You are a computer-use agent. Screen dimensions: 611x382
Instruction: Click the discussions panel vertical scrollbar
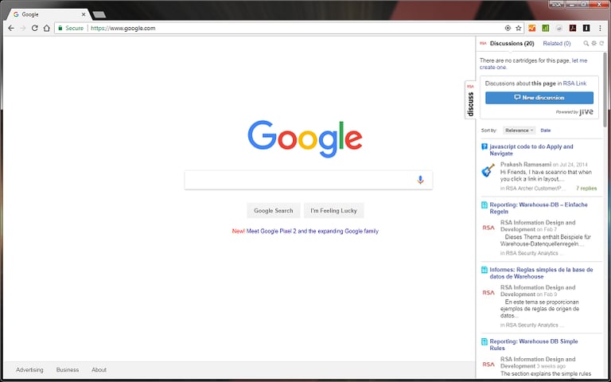pos(605,90)
